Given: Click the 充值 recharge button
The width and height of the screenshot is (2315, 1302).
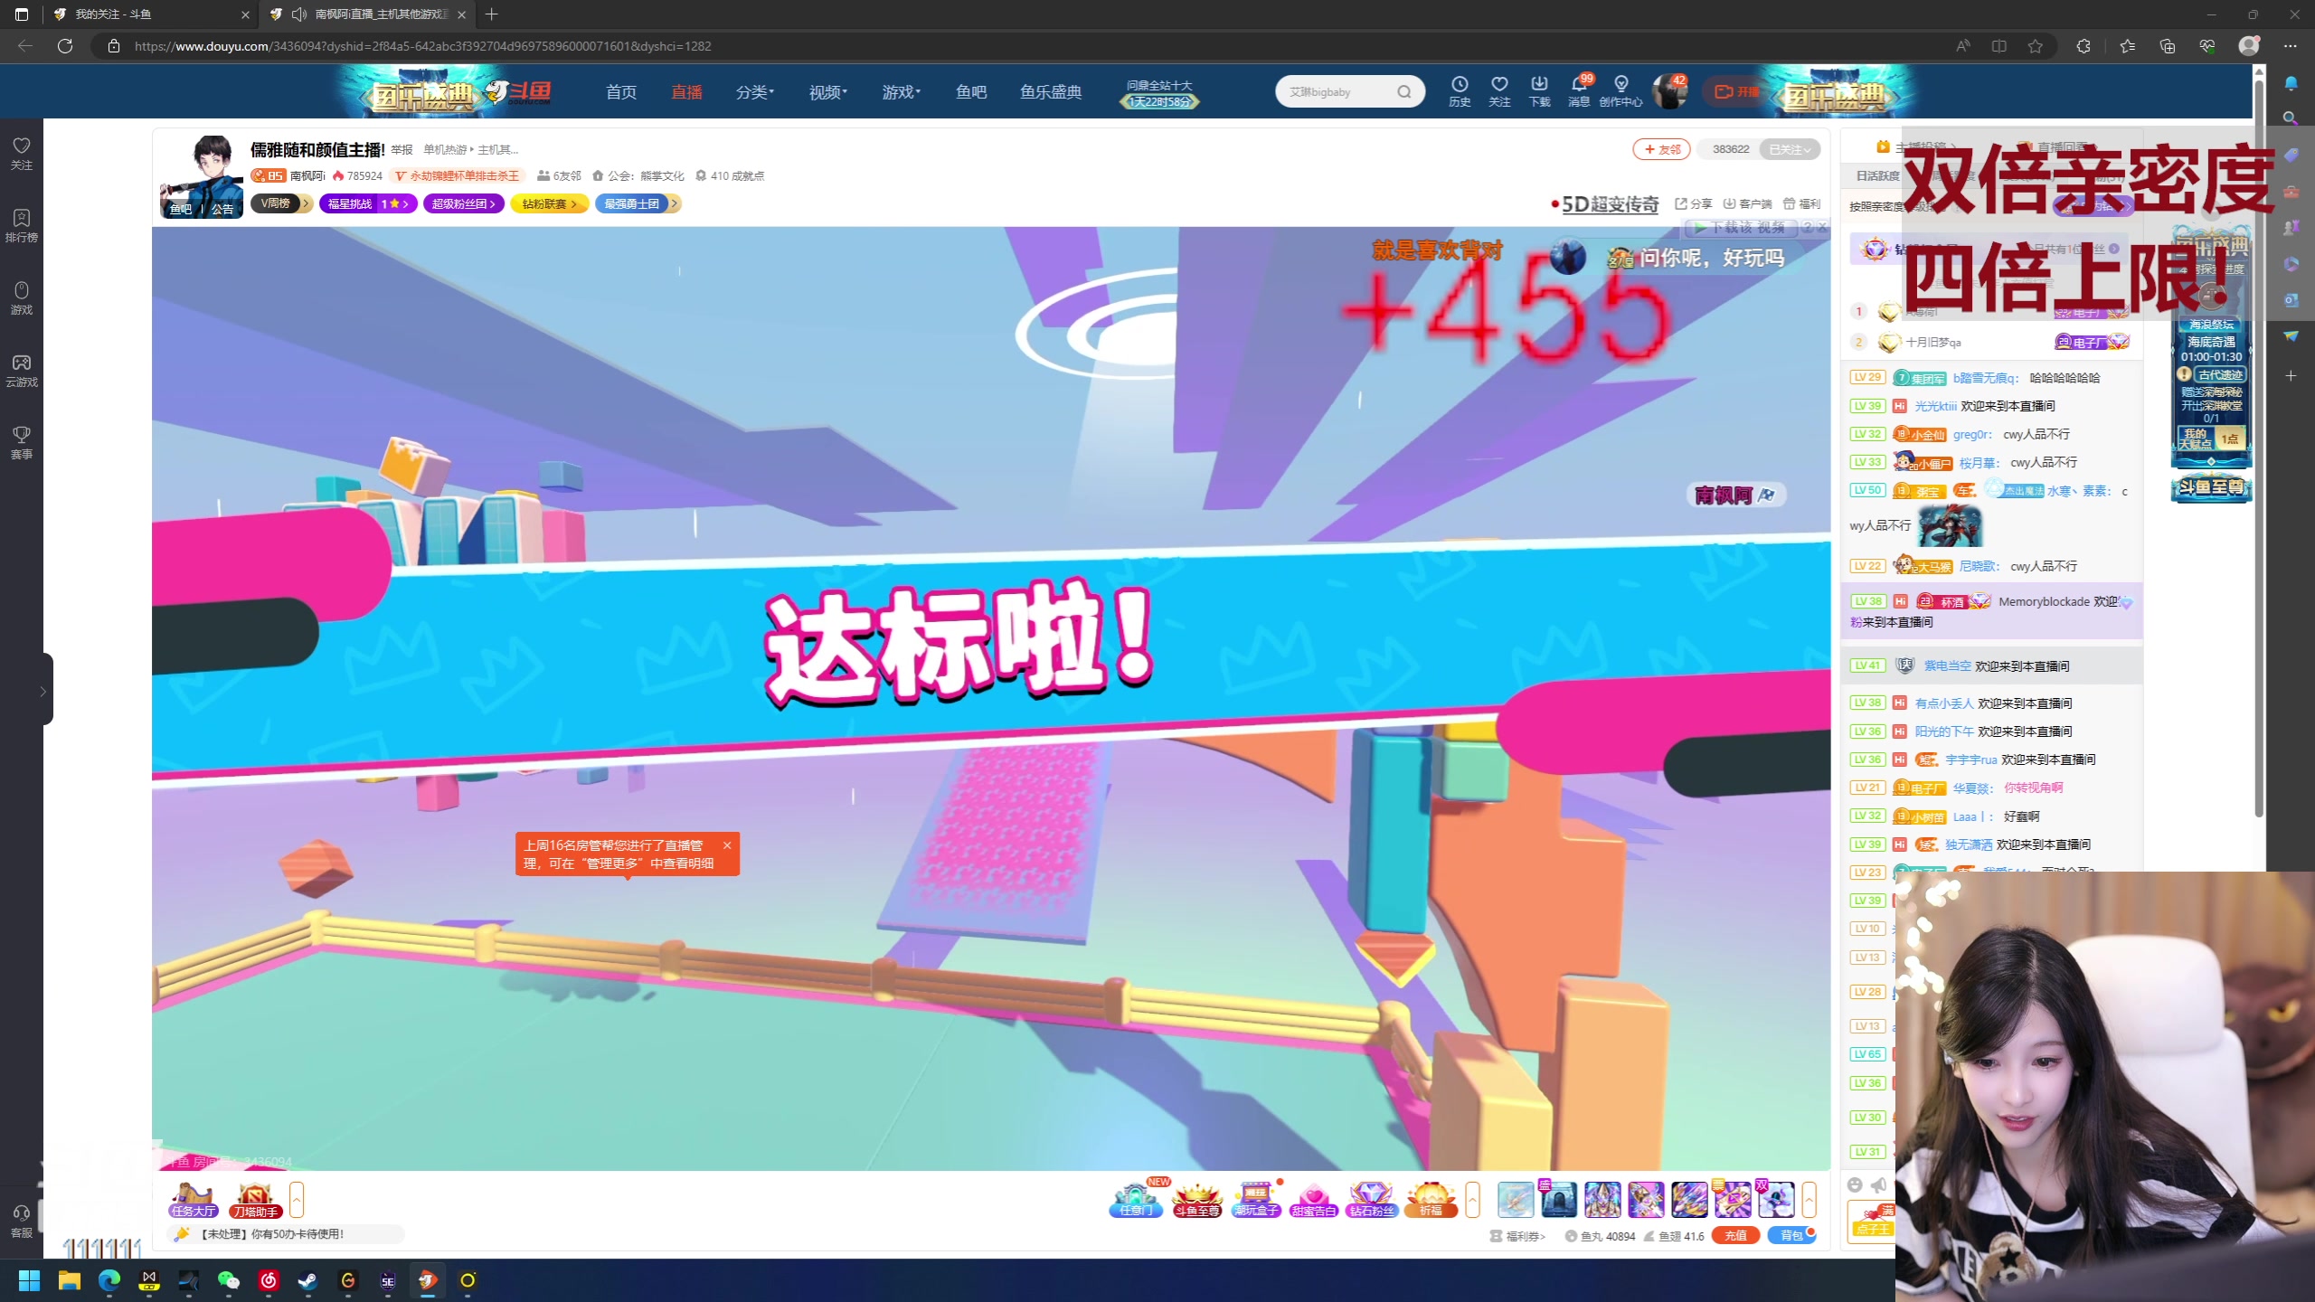Looking at the screenshot, I should coord(1735,1235).
